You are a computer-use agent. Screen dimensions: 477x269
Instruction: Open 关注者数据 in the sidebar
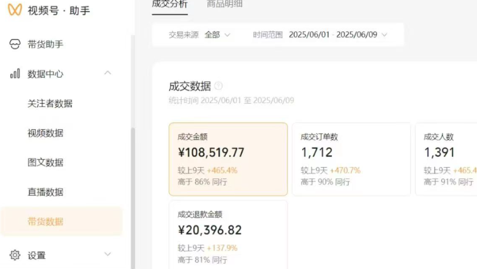tap(50, 104)
